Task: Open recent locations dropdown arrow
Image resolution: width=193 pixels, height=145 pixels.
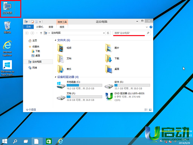Action: point(37,33)
